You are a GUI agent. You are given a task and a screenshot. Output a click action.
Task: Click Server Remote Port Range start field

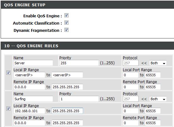[x=131, y=87]
